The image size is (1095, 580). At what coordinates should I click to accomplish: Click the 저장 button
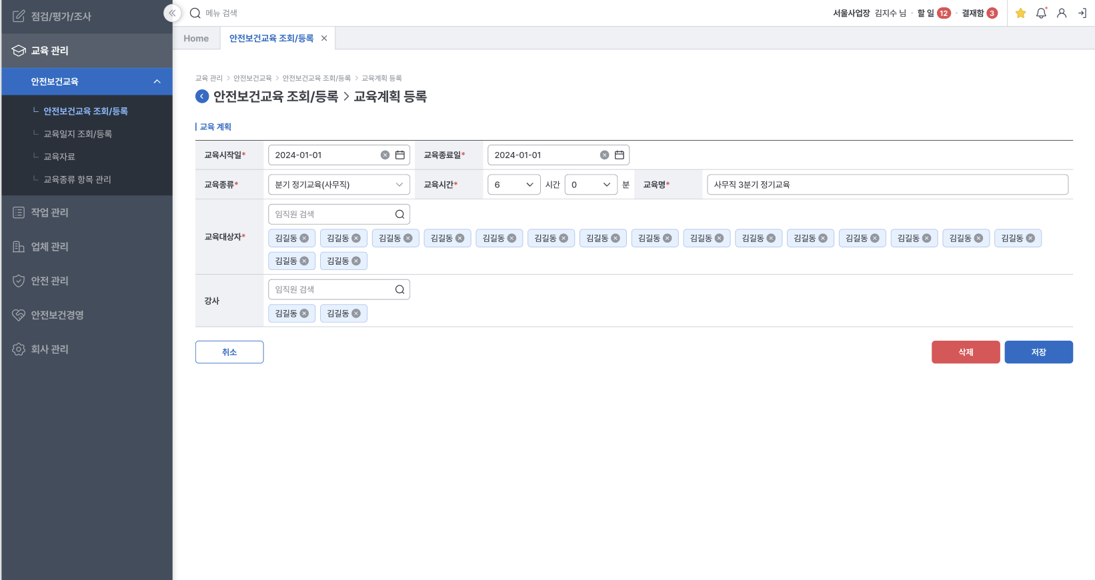click(x=1038, y=352)
